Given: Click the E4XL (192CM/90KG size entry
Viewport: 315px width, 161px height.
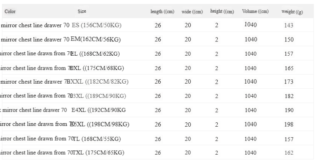Looking at the screenshot, I should [x=99, y=110].
